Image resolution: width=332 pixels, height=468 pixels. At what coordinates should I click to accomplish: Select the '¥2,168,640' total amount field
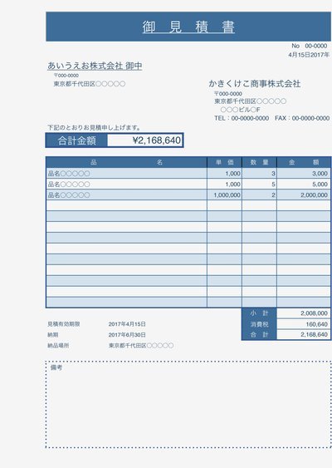pyautogui.click(x=145, y=140)
